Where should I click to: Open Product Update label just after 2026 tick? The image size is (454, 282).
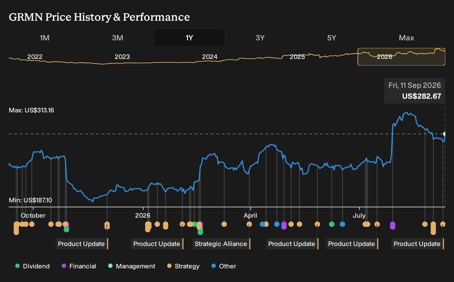(x=157, y=244)
